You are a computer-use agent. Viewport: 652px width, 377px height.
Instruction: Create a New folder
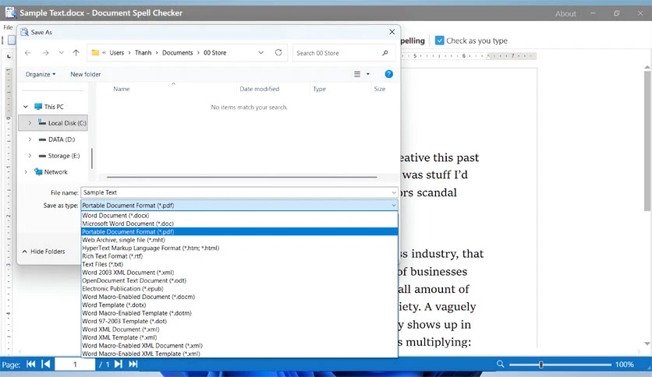pyautogui.click(x=85, y=74)
